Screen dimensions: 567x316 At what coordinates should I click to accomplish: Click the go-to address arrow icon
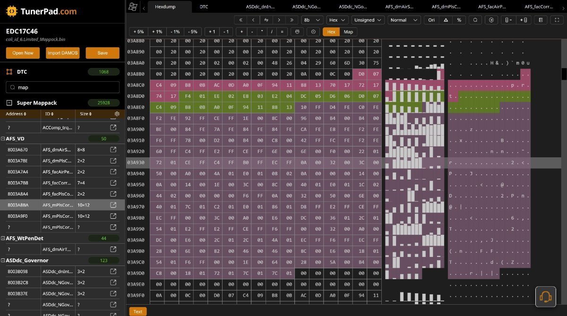[x=491, y=20]
